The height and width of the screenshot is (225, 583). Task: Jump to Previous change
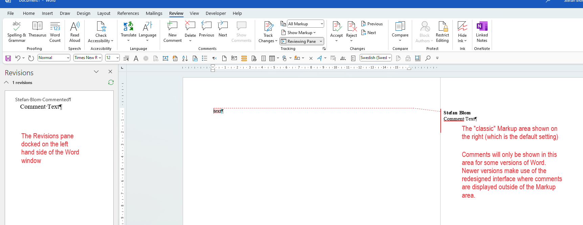(372, 24)
